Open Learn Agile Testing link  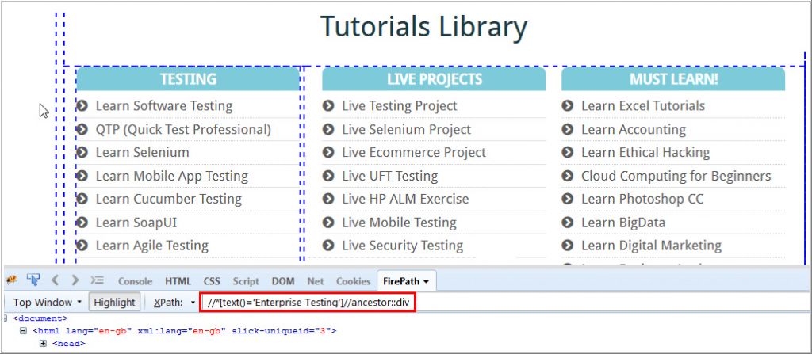[x=152, y=246]
